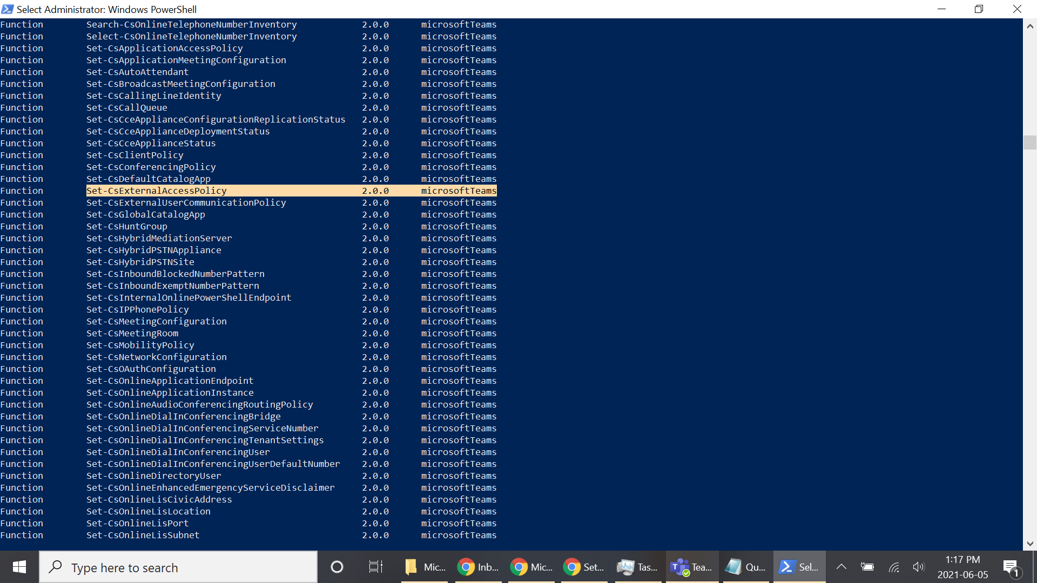Click Set-CsCceApplianceConfigurationReplicationStatus text
This screenshot has width=1037, height=583.
click(x=216, y=119)
